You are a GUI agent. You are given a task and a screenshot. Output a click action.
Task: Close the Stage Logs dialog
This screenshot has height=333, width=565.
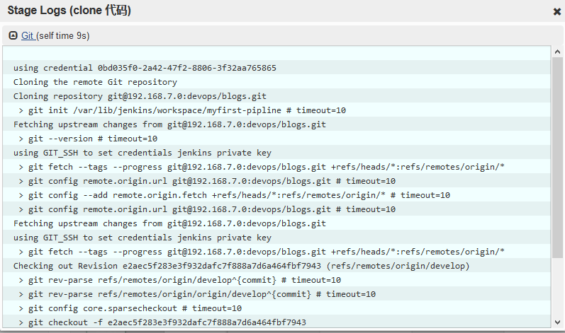pos(556,12)
